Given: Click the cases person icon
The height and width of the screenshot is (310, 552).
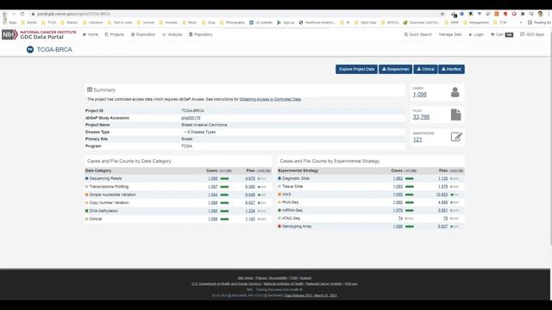Looking at the screenshot, I should point(455,92).
